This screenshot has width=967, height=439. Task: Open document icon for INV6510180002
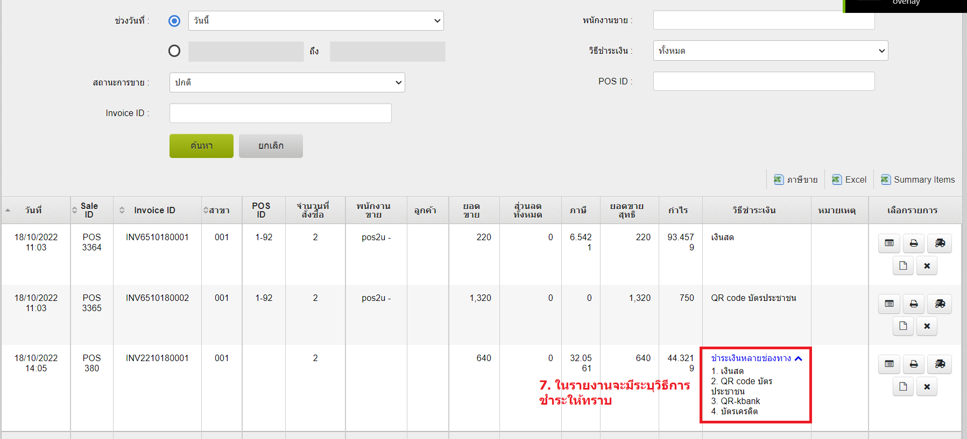pyautogui.click(x=903, y=326)
